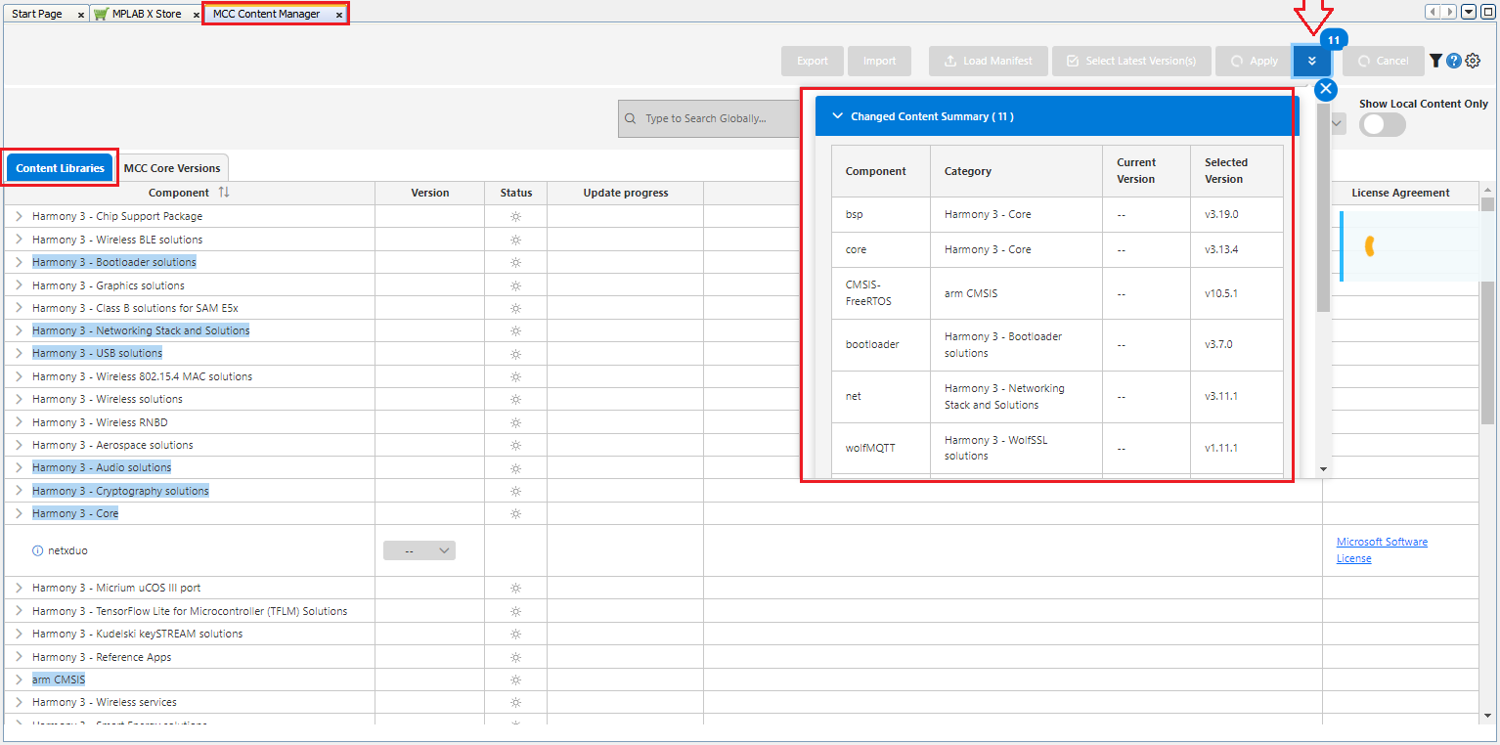
Task: Click the tab scroll right arrow
Action: pos(1449,12)
